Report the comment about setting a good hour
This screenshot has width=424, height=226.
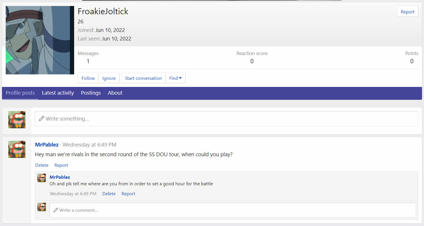click(128, 194)
